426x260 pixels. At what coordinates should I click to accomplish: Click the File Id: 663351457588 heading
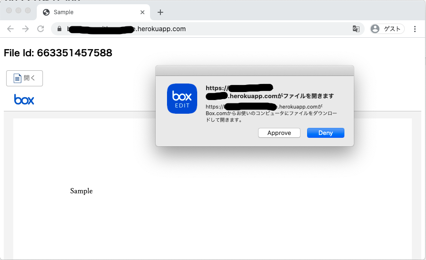click(x=58, y=53)
